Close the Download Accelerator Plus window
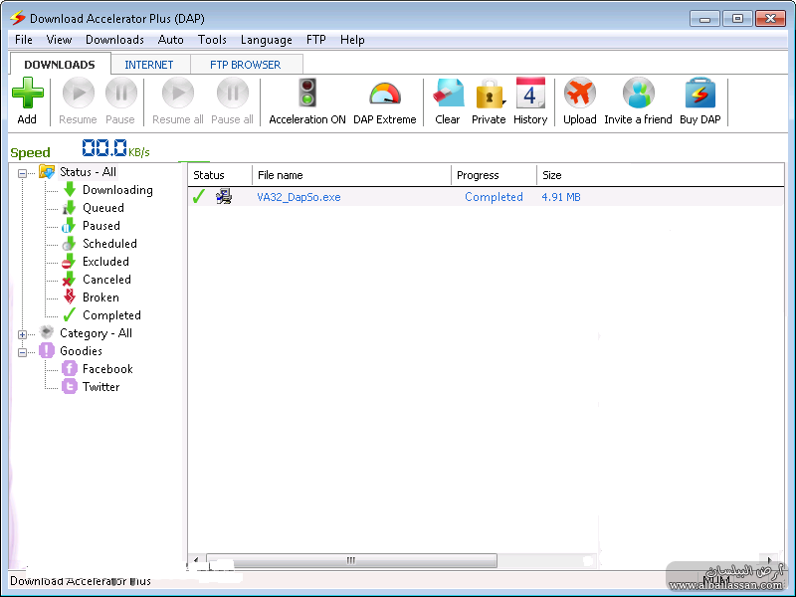The width and height of the screenshot is (796, 597). point(770,19)
